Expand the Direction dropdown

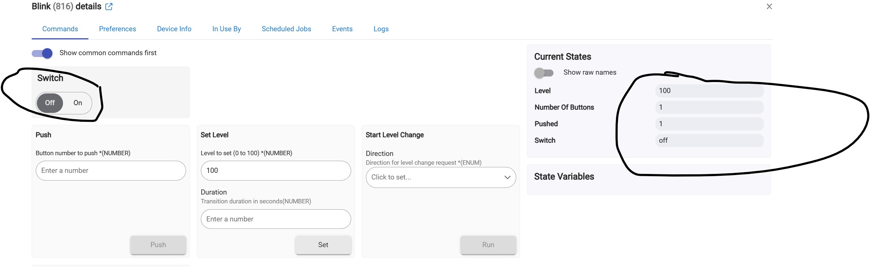(x=441, y=177)
